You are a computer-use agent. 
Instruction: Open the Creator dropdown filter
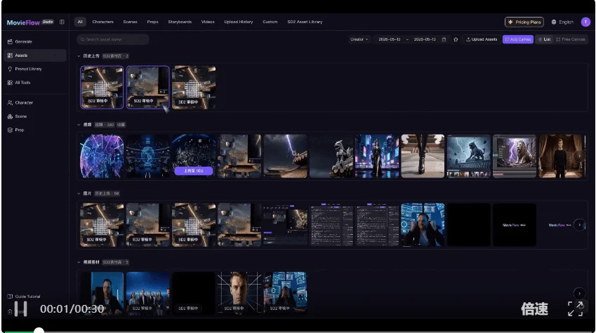[359, 39]
